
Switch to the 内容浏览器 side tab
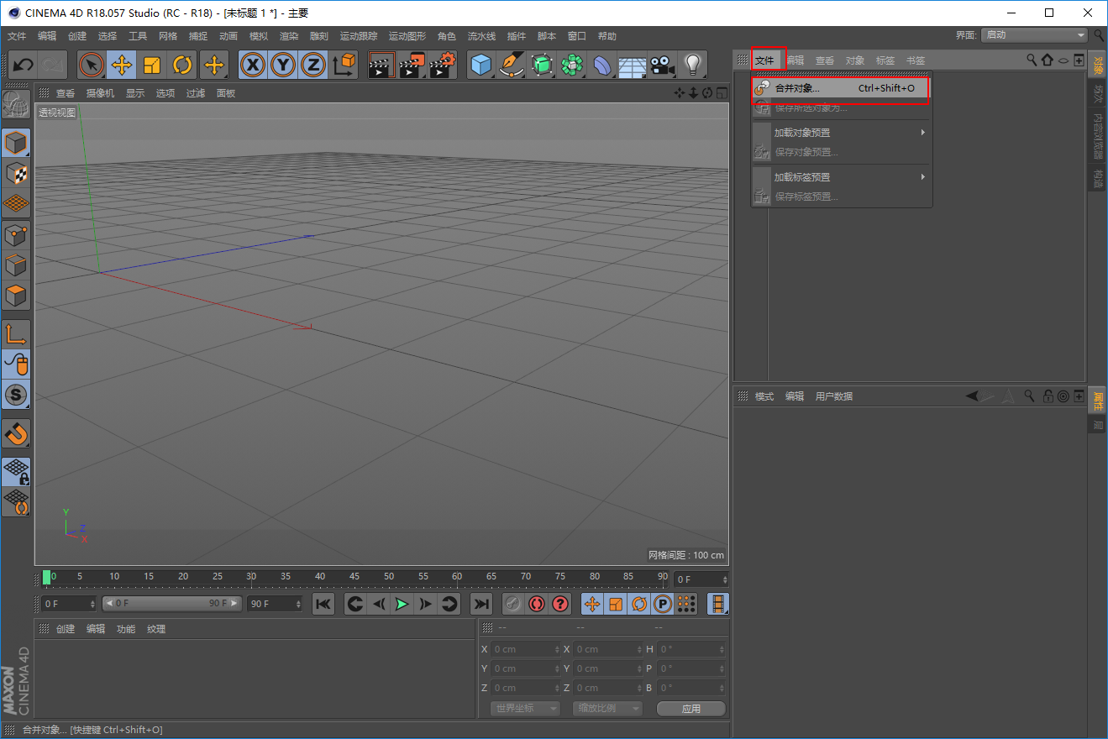1098,136
